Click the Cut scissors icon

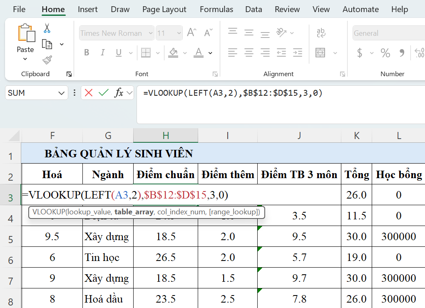click(47, 28)
